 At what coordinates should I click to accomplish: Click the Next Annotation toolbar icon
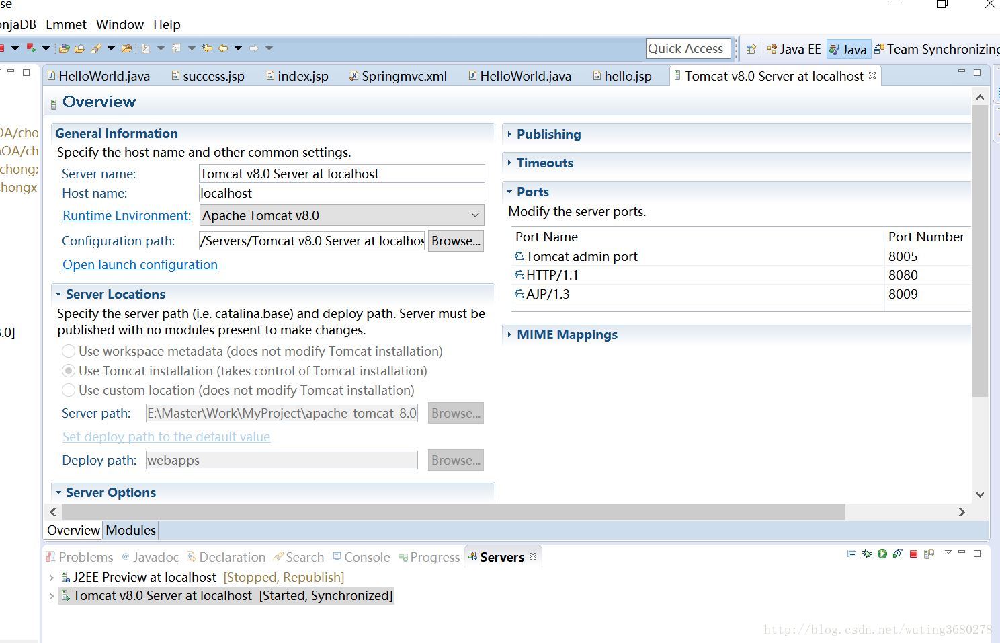145,48
